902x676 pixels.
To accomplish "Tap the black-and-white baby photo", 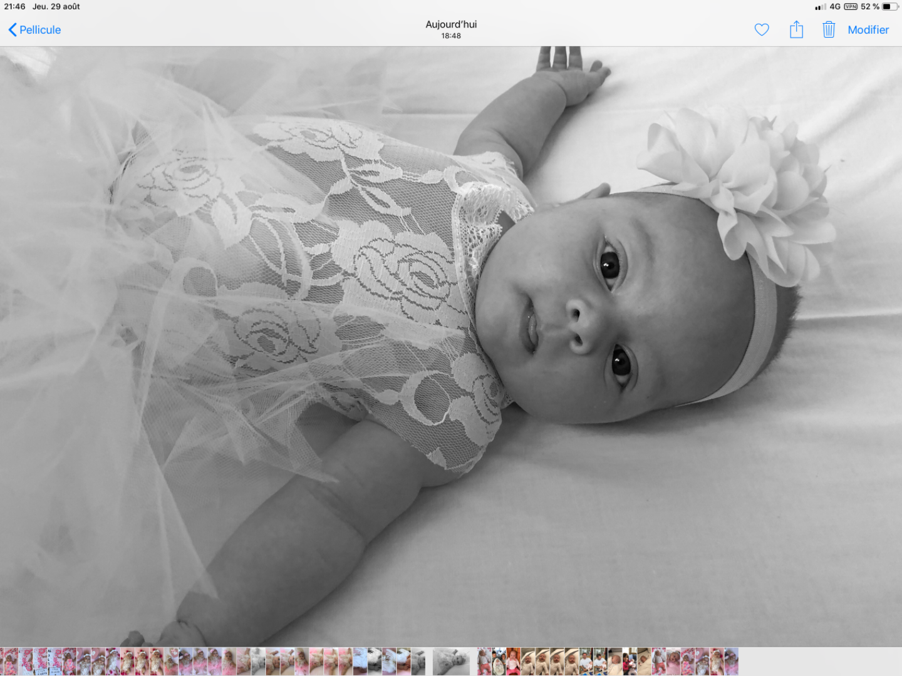I will coord(451,344).
